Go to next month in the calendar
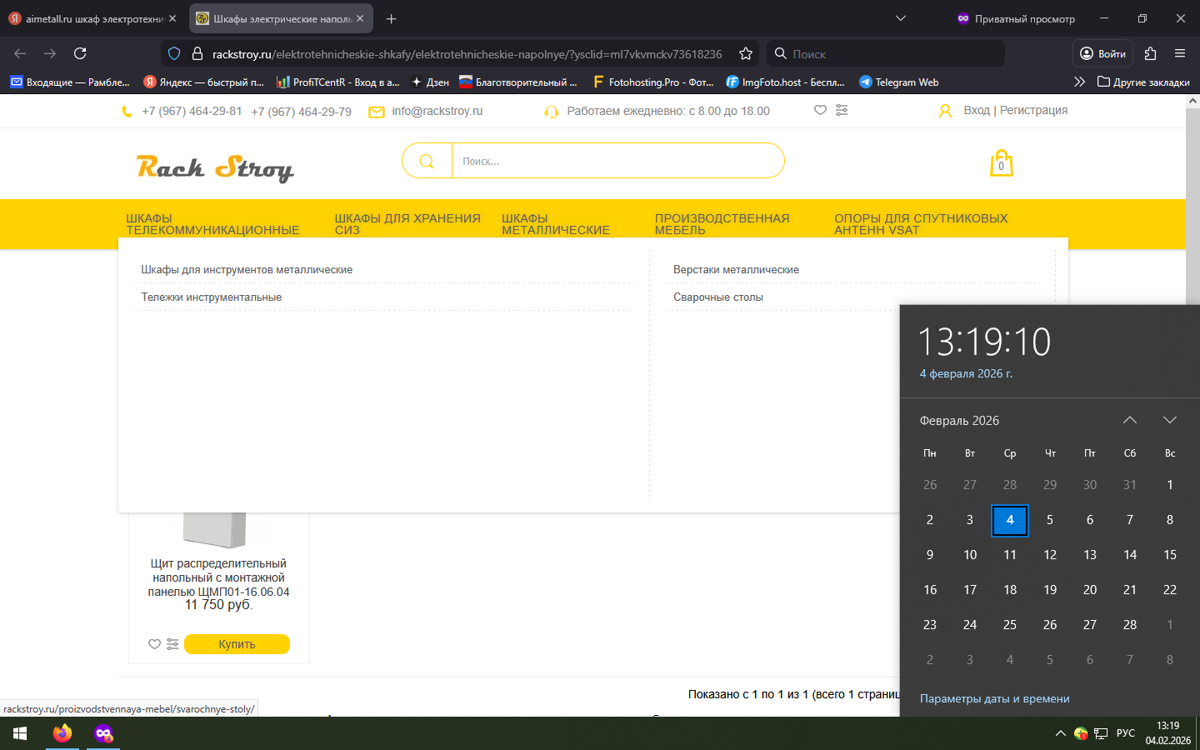Screen dimensions: 1200x750 pyautogui.click(x=1170, y=420)
